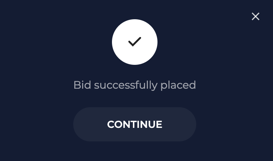The width and height of the screenshot is (273, 161).
Task: Click the word 'placed' in the confirmation
Action: (178, 85)
